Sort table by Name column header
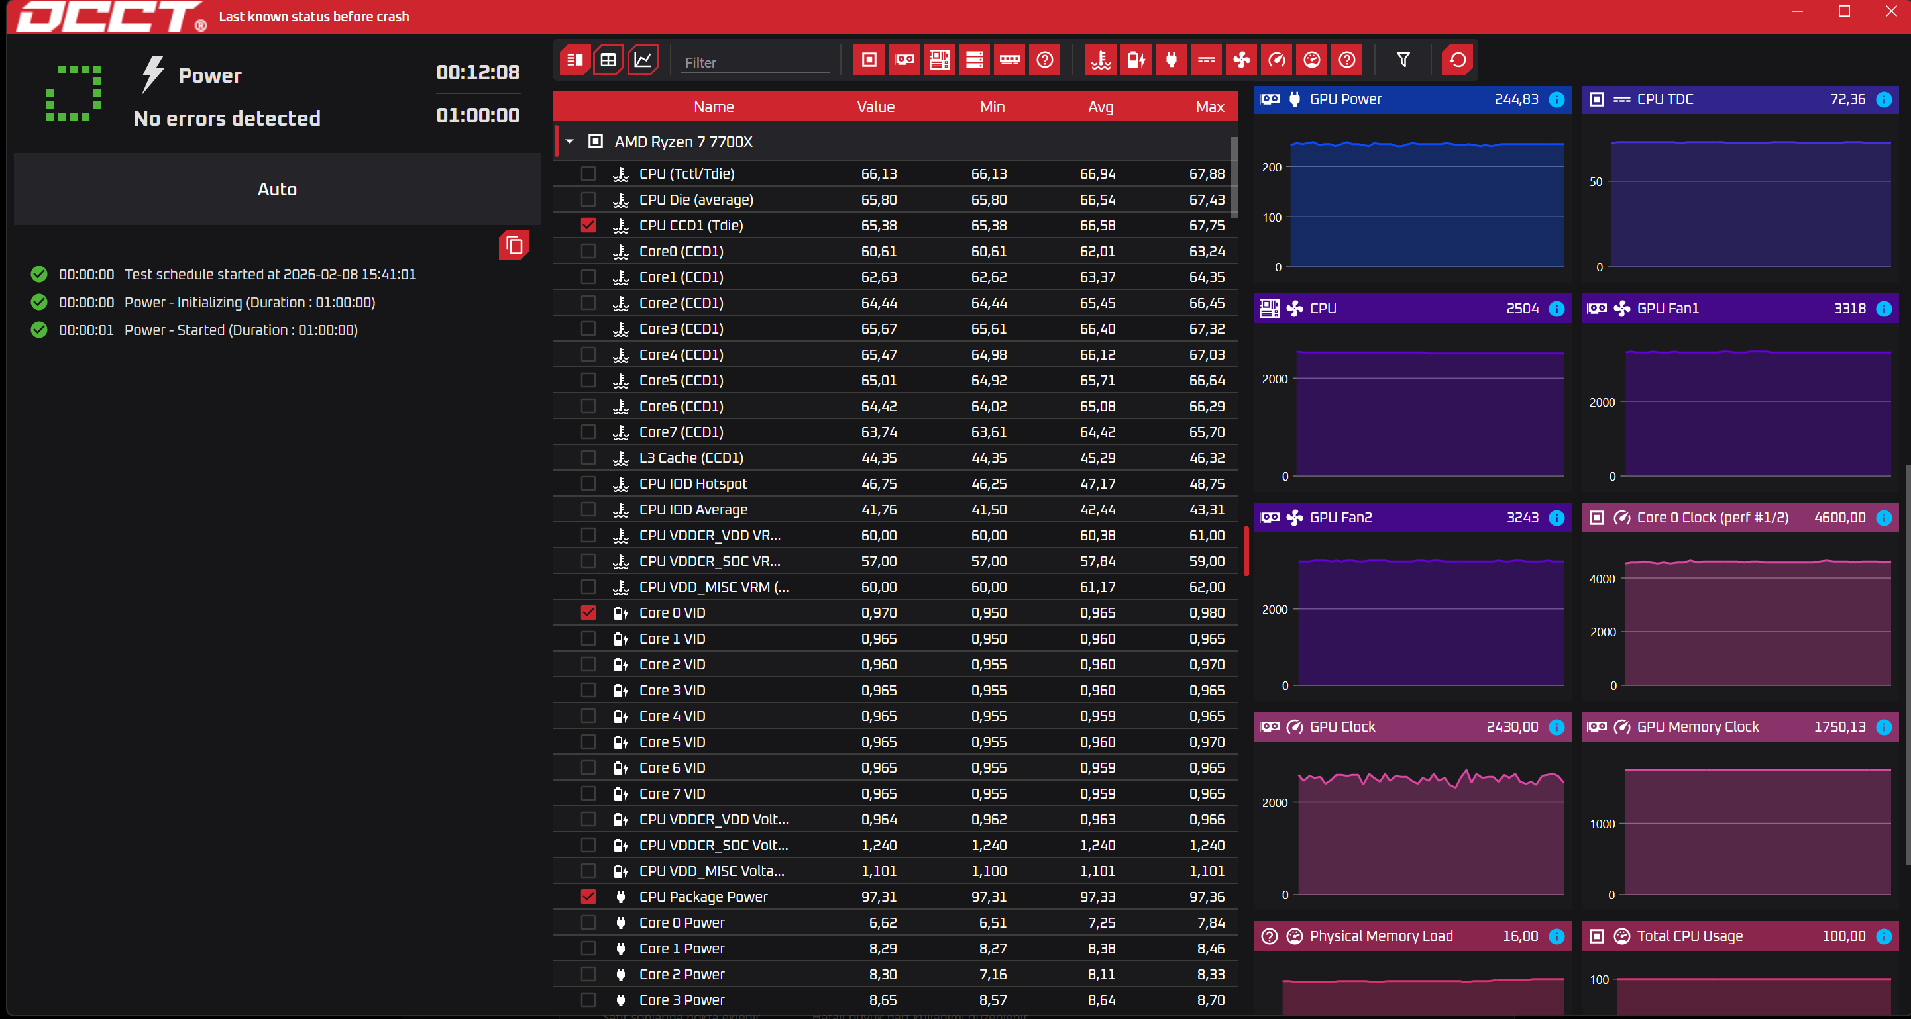This screenshot has height=1019, width=1911. 714,107
